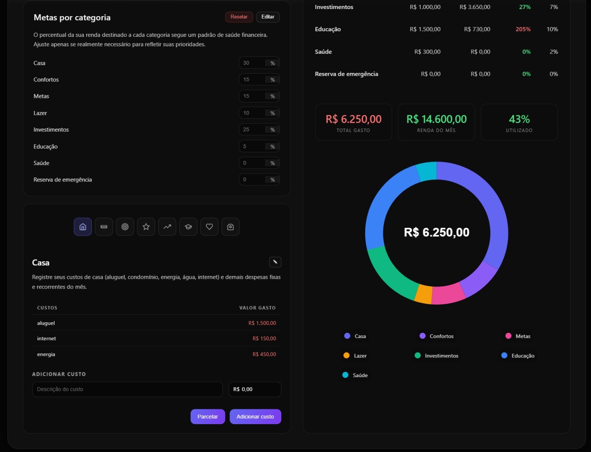
Task: Click the Editar button in Metas por categoria
Action: pos(268,17)
